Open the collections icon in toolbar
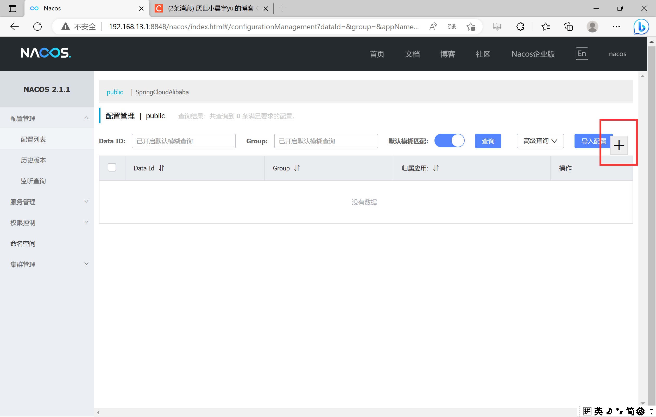 pos(568,27)
